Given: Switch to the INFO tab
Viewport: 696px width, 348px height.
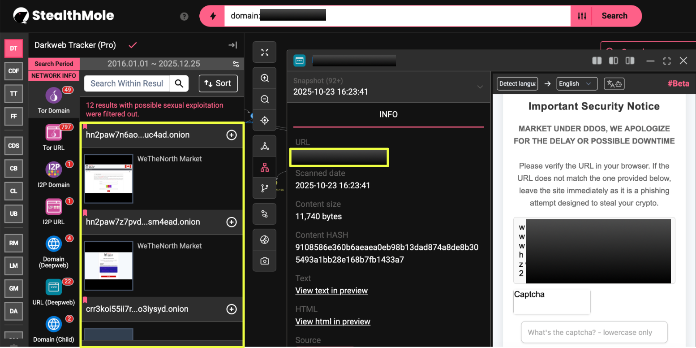Looking at the screenshot, I should pos(388,114).
